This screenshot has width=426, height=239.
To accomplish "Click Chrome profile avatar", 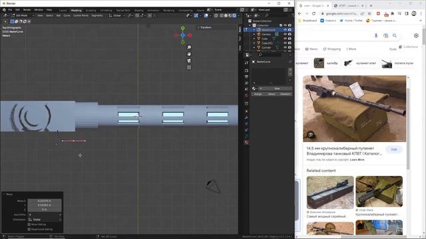I will 414,13.
